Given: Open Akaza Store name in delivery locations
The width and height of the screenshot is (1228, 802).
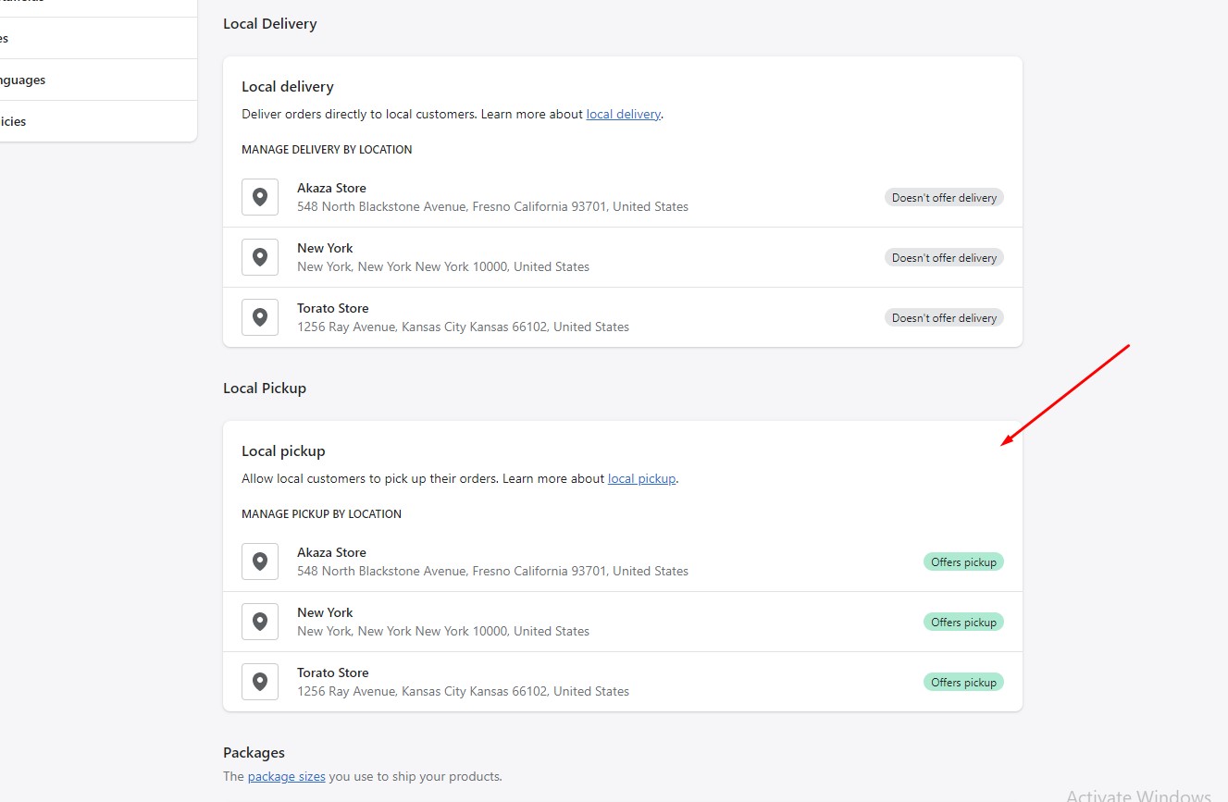Looking at the screenshot, I should click(x=331, y=189).
